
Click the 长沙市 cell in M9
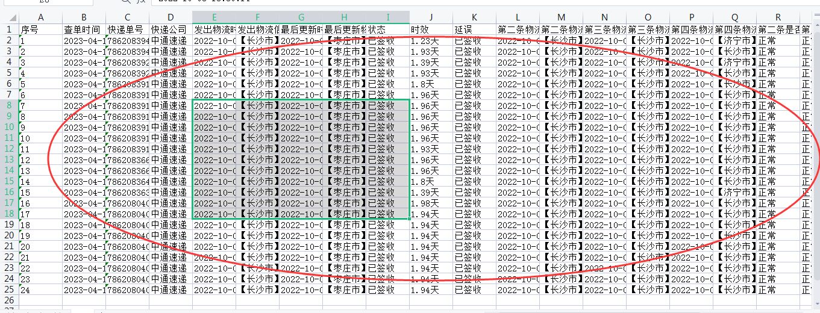[x=561, y=116]
